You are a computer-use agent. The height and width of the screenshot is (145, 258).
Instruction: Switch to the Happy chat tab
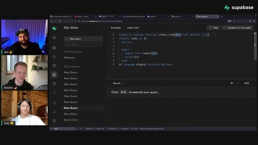point(133,28)
